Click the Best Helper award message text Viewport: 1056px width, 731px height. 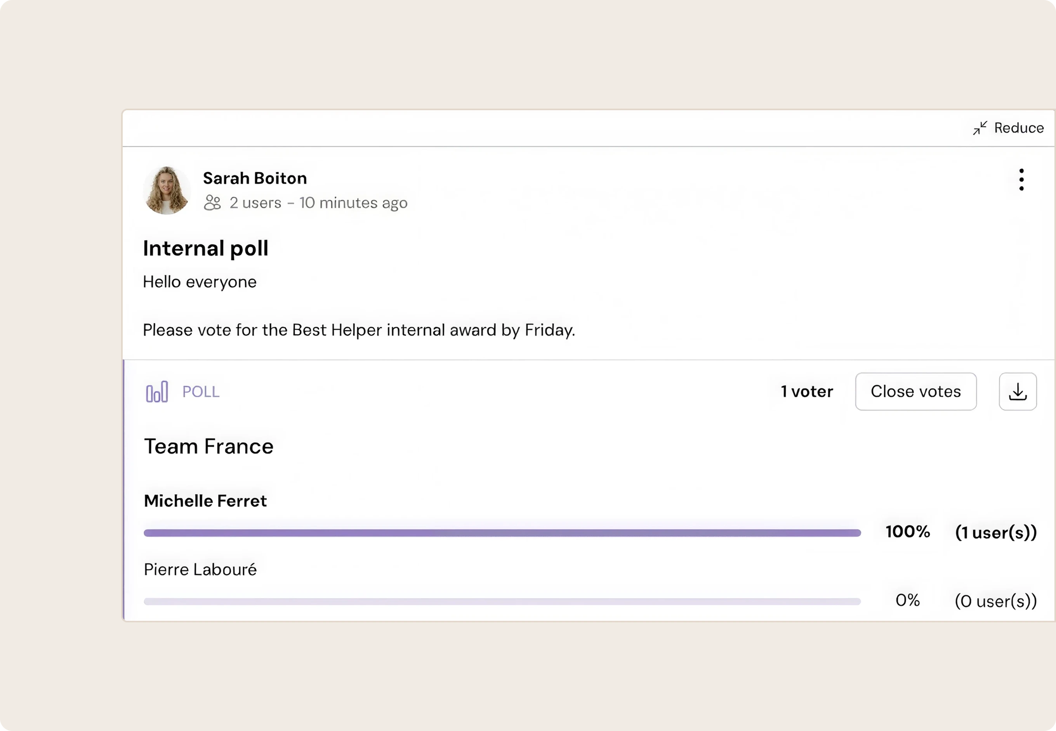(x=359, y=330)
